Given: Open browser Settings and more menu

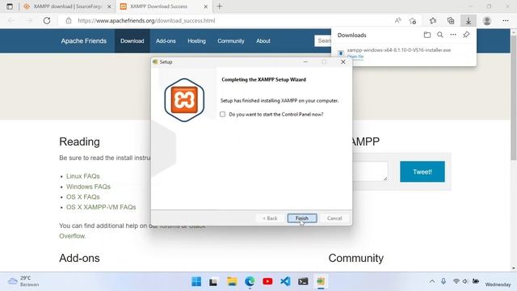Looking at the screenshot, I should (506, 20).
